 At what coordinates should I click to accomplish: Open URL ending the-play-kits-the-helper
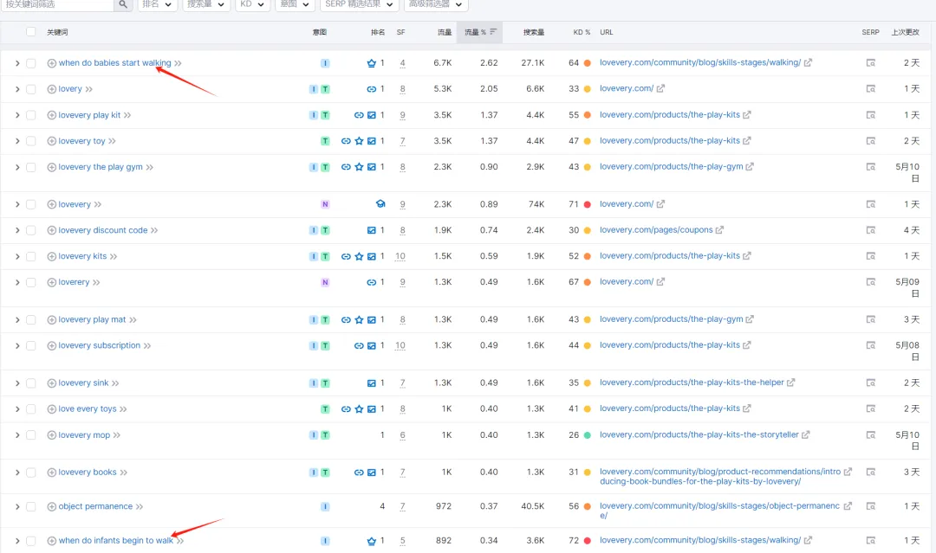[x=692, y=383]
